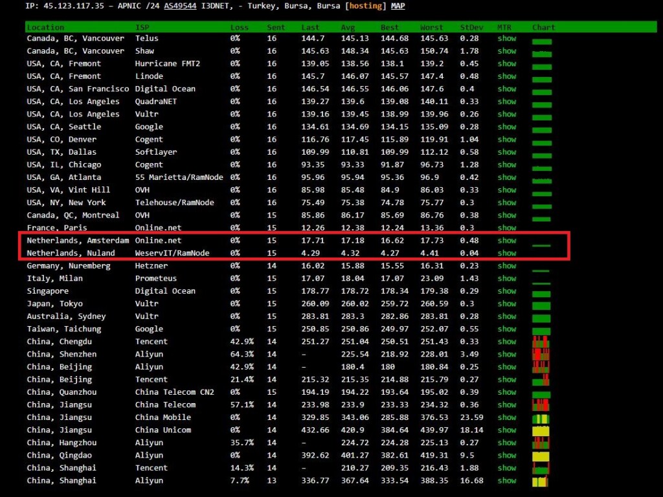This screenshot has width=663, height=497.
Task: Show MTR for Shanghai Tencent row
Action: tap(506, 469)
